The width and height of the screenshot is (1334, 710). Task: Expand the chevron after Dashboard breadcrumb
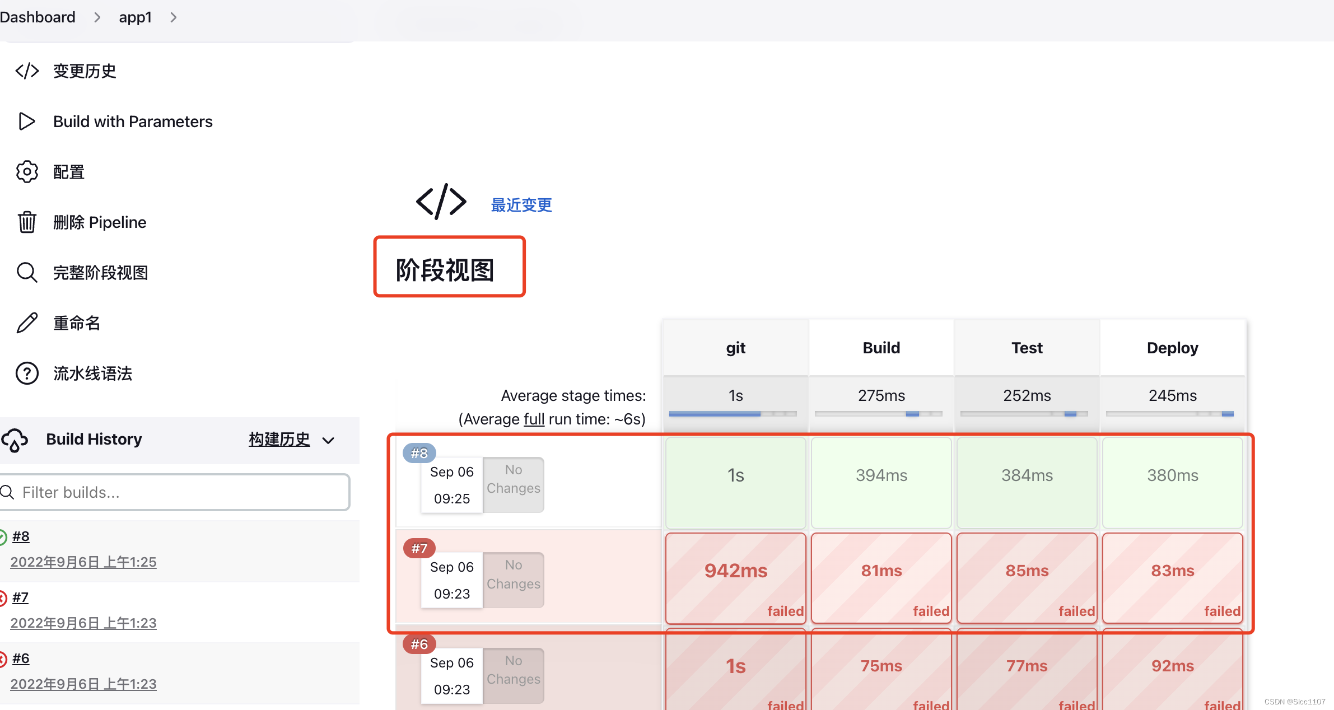97,17
